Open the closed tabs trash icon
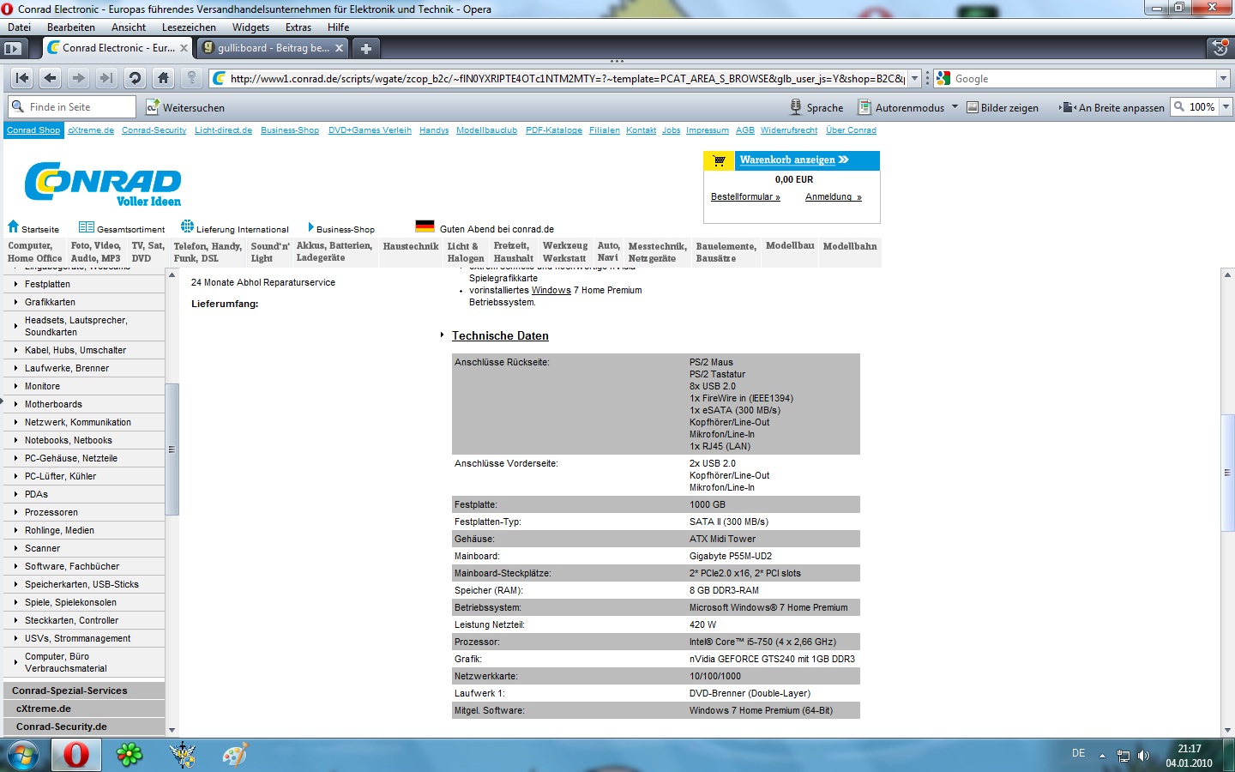Screen dimensions: 1235x772 coord(1219,48)
